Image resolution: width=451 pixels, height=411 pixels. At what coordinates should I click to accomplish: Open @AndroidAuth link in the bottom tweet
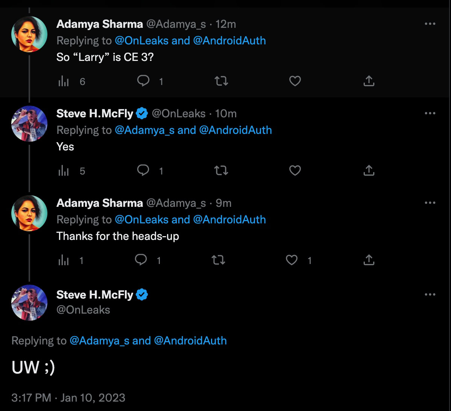(190, 341)
